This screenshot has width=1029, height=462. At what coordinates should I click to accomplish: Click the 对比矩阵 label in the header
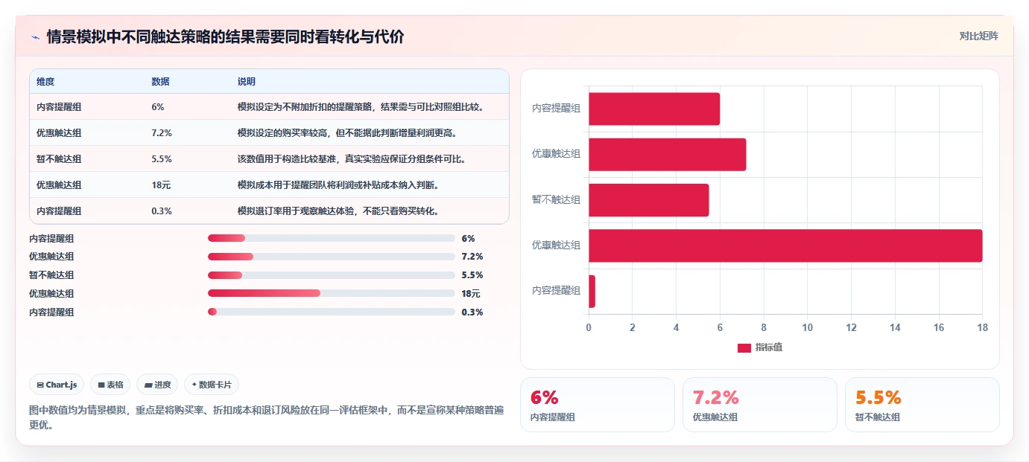click(978, 36)
